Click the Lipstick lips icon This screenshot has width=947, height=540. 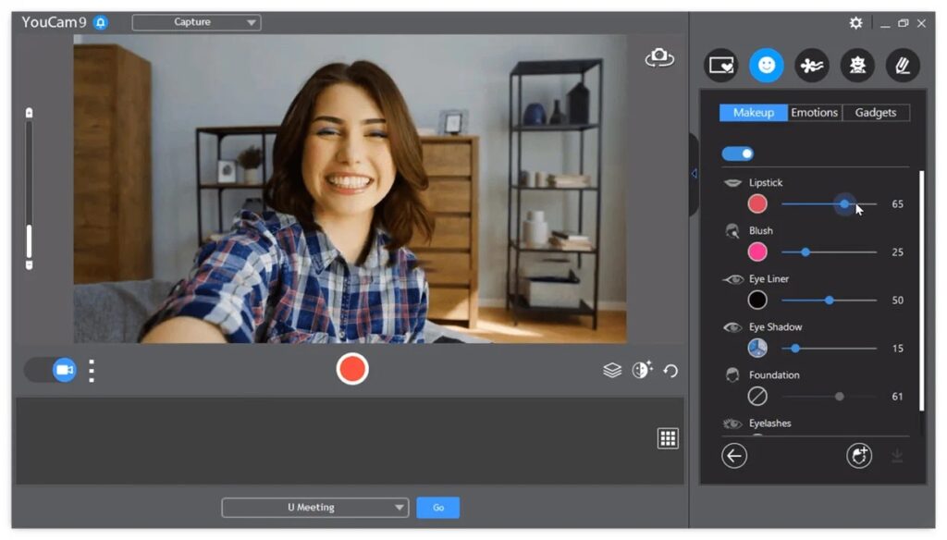[732, 182]
